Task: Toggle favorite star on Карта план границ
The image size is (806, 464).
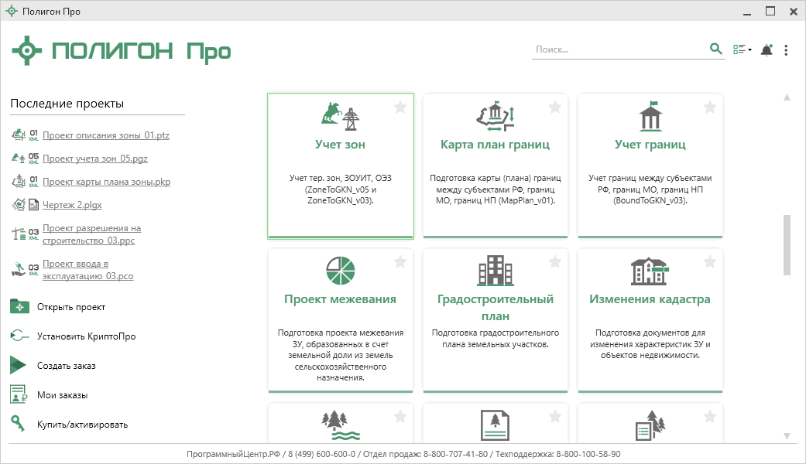Action: 555,107
